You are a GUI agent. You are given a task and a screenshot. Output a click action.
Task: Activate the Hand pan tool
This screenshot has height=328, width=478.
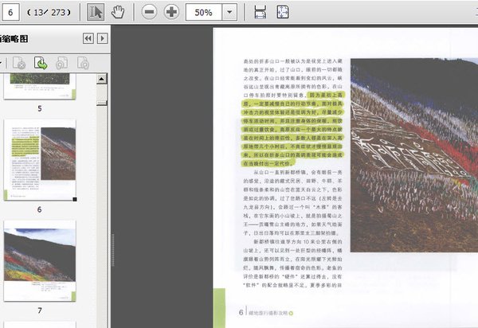coord(118,12)
